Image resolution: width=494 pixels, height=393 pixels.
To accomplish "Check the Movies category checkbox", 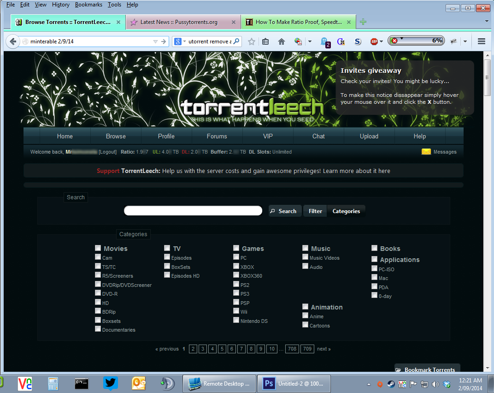I will (x=98, y=248).
